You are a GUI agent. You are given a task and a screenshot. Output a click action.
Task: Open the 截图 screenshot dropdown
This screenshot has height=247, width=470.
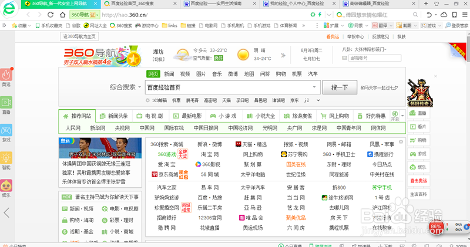pos(407,25)
